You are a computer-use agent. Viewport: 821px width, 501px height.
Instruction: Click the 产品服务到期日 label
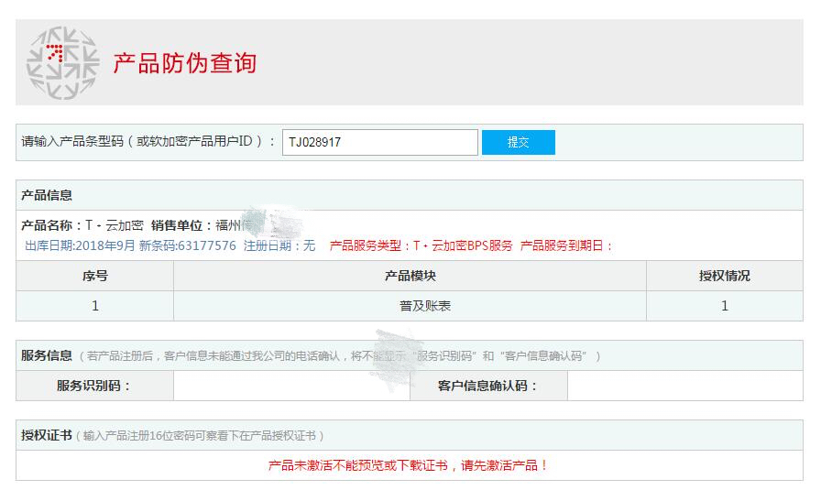[566, 245]
